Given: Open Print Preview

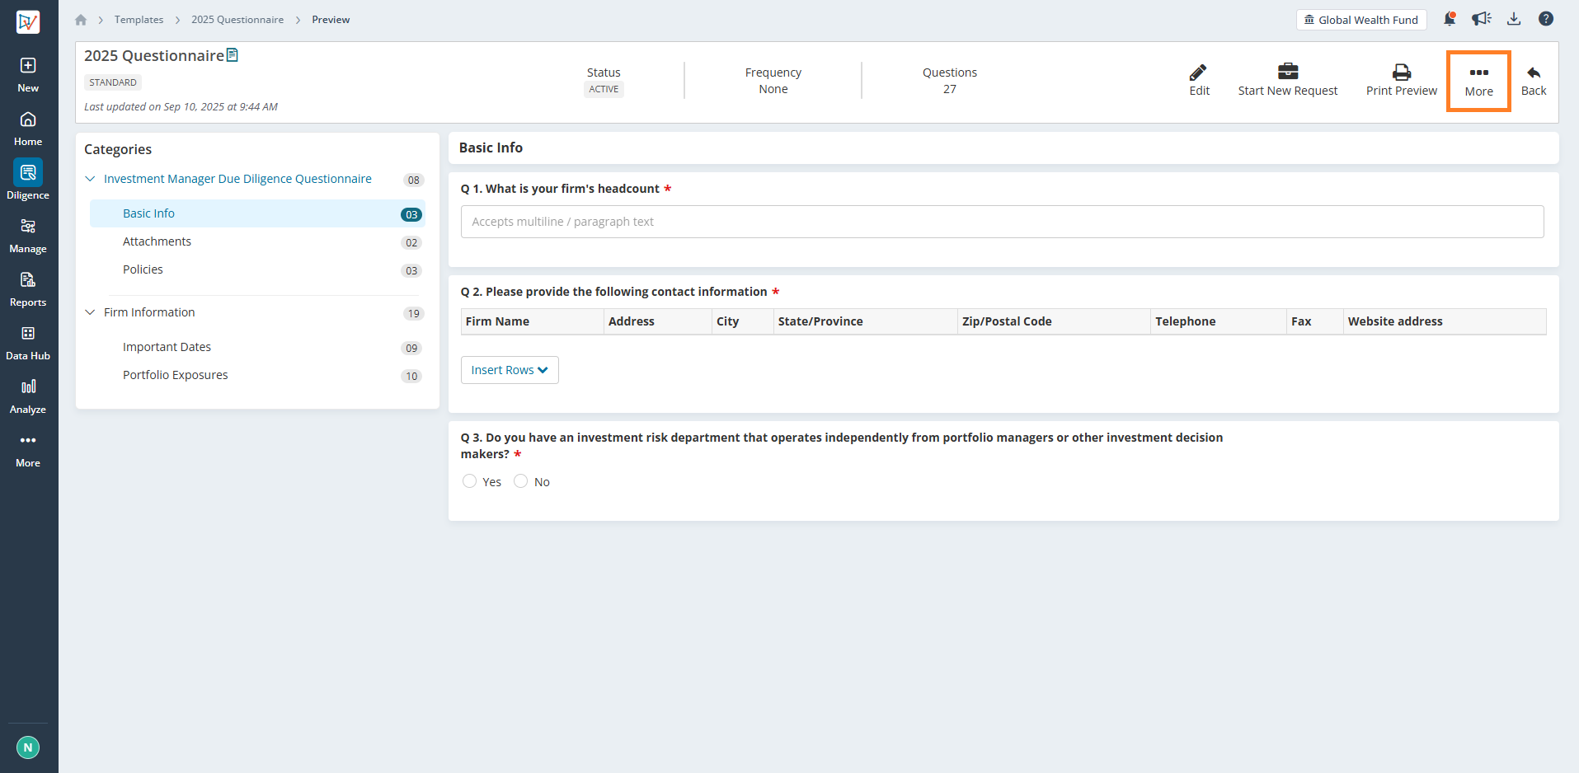Looking at the screenshot, I should pyautogui.click(x=1401, y=80).
